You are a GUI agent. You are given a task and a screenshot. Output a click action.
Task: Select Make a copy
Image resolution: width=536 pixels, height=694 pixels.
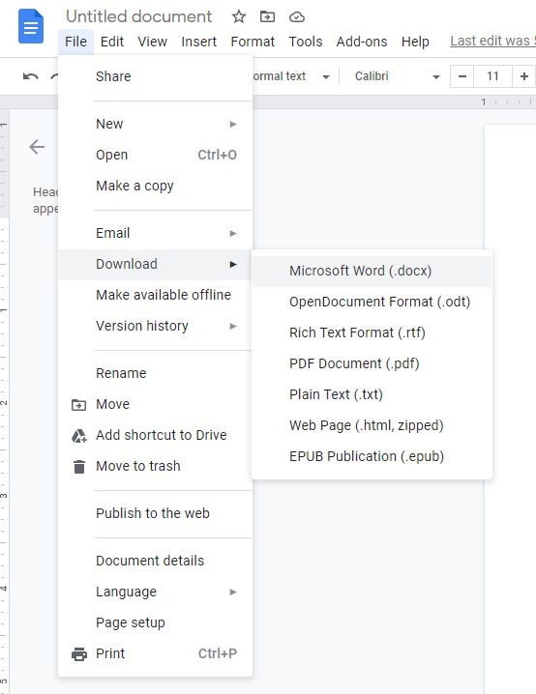coord(156,186)
